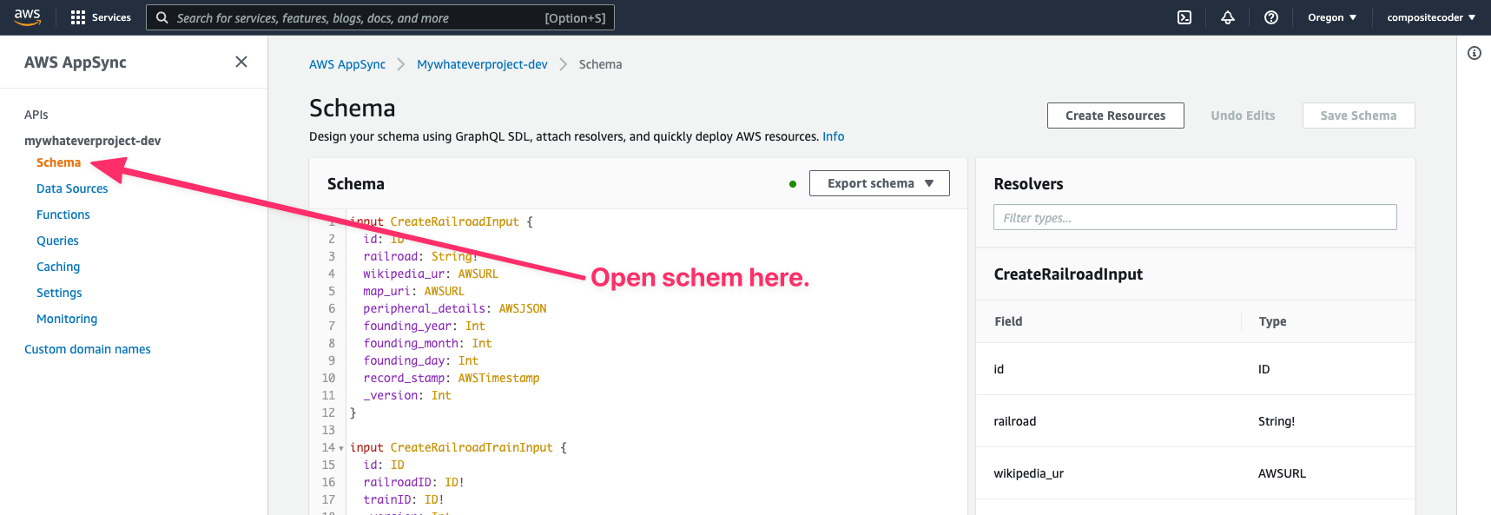The width and height of the screenshot is (1491, 515).
Task: Open the notifications bell
Action: [1228, 17]
